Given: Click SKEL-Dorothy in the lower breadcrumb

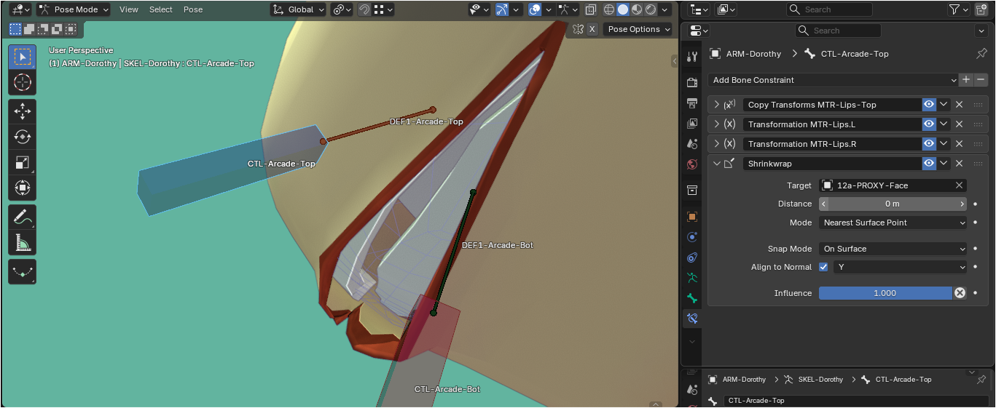Looking at the screenshot, I should pyautogui.click(x=820, y=380).
